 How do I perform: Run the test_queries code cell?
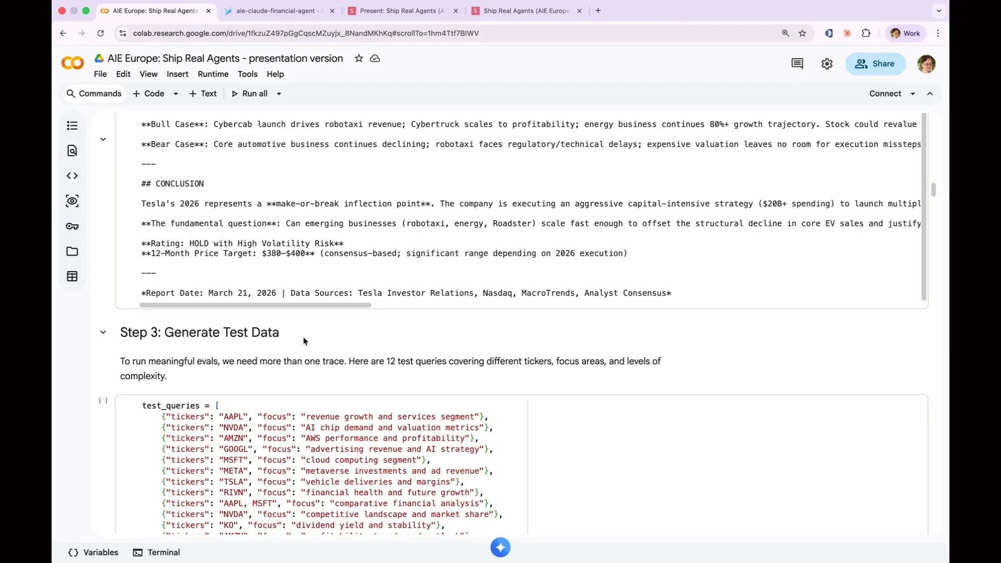(x=103, y=401)
